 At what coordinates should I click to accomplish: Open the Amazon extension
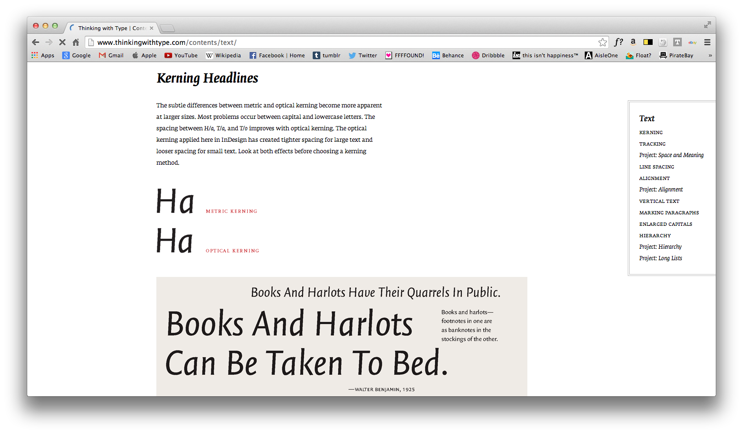tap(633, 42)
